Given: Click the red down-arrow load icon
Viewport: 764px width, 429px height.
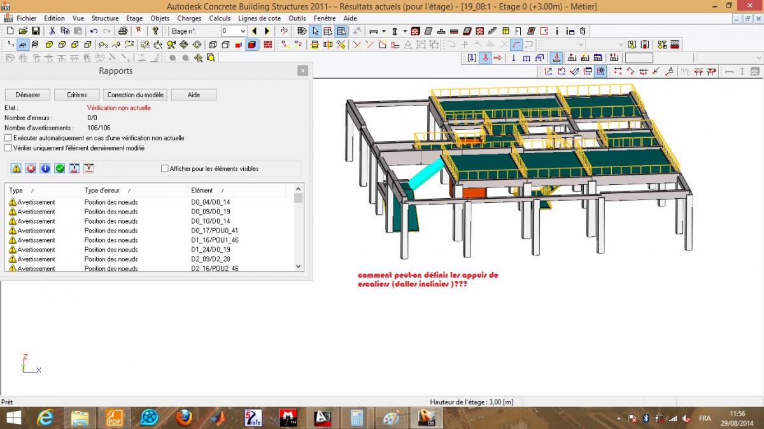Looking at the screenshot, I should coord(485,58).
